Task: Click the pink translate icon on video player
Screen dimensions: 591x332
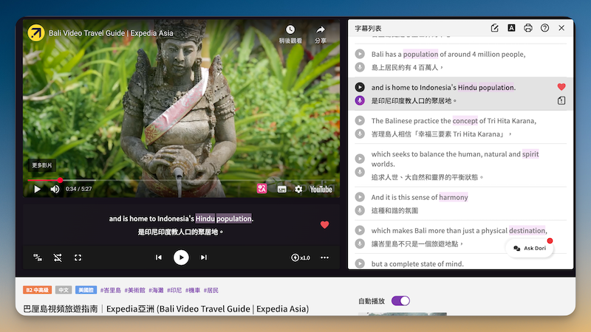Action: click(x=262, y=189)
